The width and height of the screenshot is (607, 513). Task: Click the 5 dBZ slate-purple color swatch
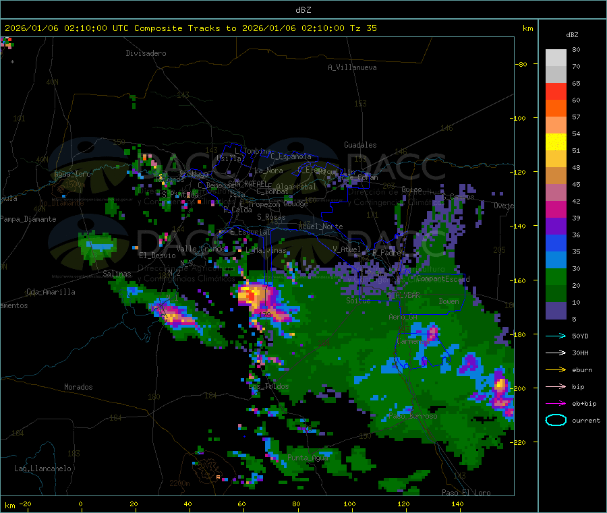[x=556, y=311]
